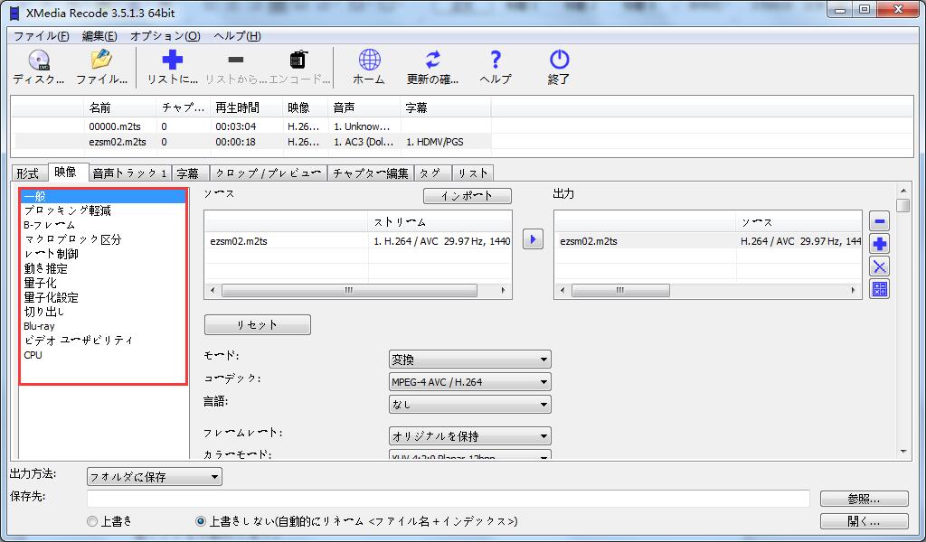
Task: Select the 00000.m2ts file row
Action: point(251,126)
